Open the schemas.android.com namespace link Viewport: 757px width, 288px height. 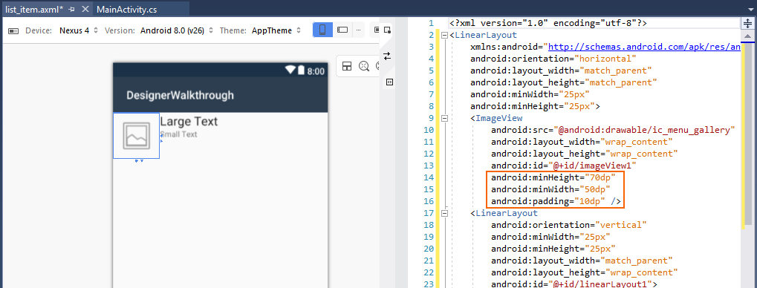pyautogui.click(x=644, y=47)
